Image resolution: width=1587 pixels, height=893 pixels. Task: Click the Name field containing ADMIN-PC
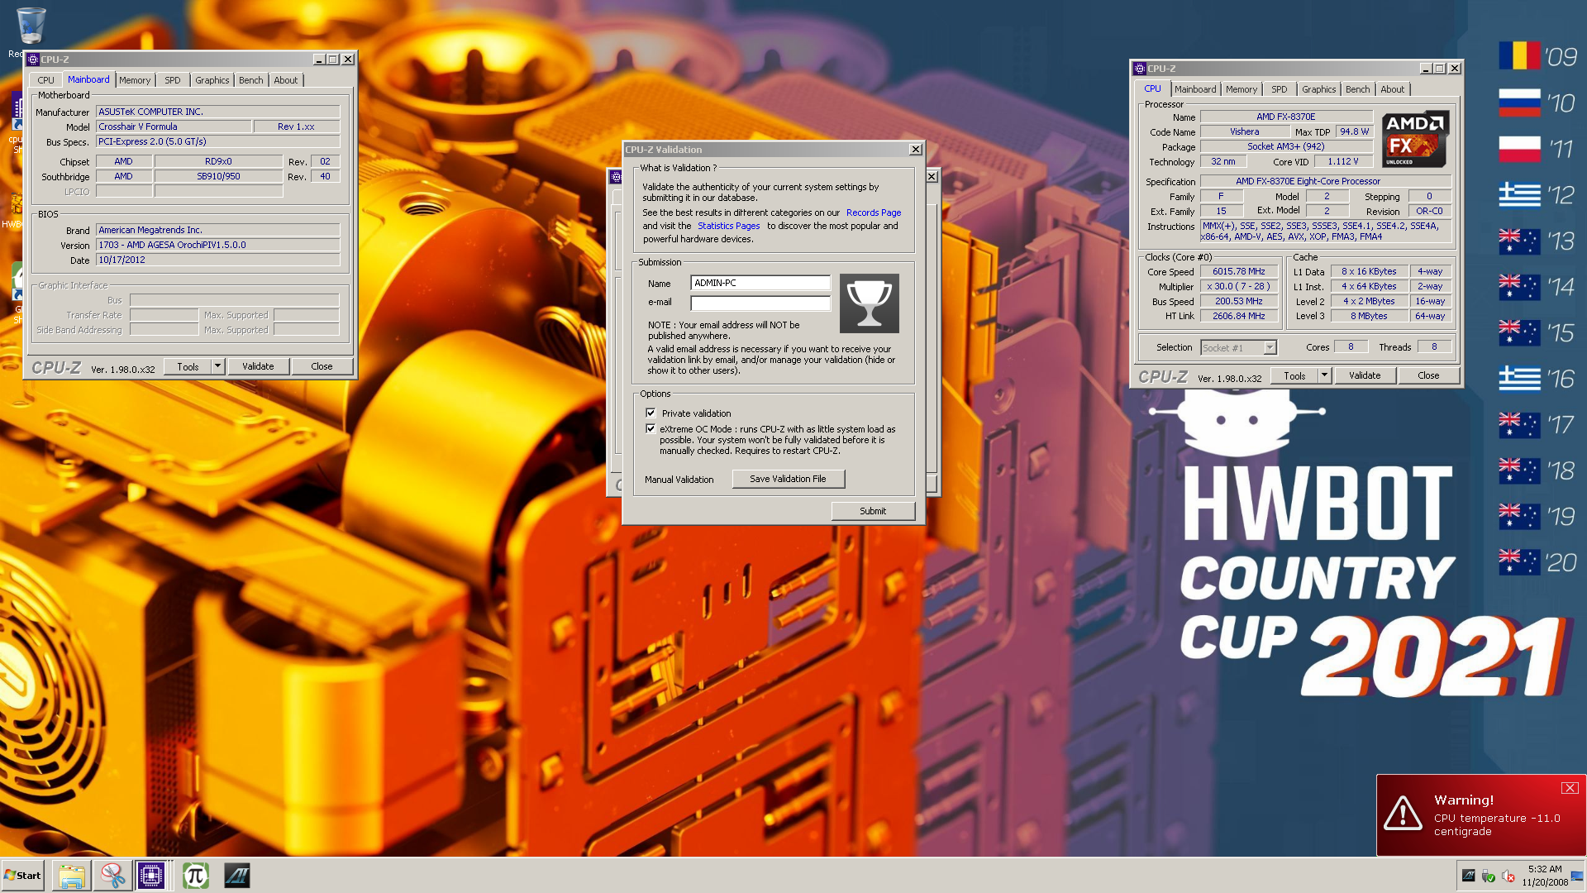(x=760, y=283)
